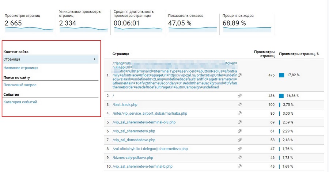
Task: Open /biznes-zaly-pulkovo.php link
Action: tap(133, 157)
